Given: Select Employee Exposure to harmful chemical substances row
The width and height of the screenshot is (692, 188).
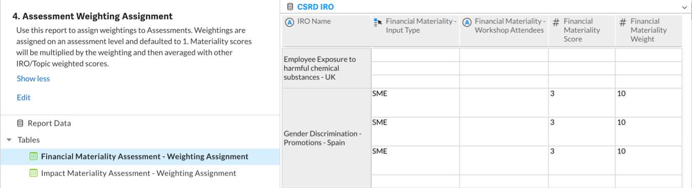Looking at the screenshot, I should tap(327, 68).
